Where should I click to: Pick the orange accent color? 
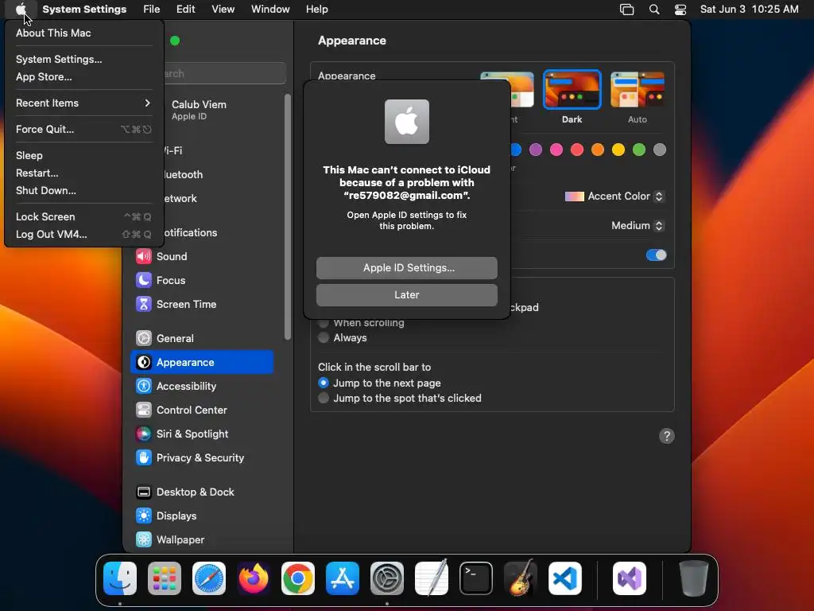tap(598, 150)
